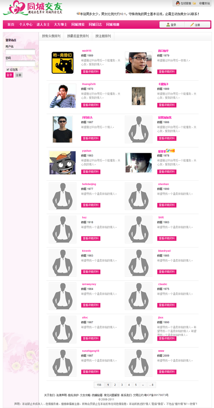
Task: Open yqshan's cartoon wolf avatar
Action: [x=62, y=163]
